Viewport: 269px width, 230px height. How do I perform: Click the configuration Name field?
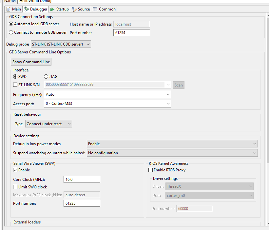click(143, 1)
